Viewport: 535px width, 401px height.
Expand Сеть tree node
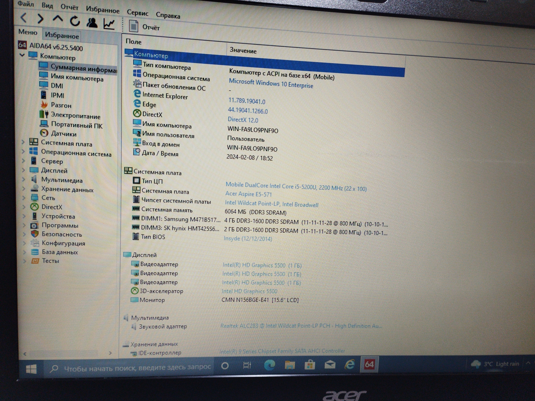[x=24, y=198]
